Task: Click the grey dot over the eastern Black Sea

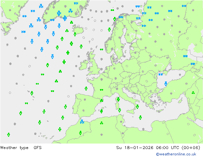Action: click(x=180, y=75)
